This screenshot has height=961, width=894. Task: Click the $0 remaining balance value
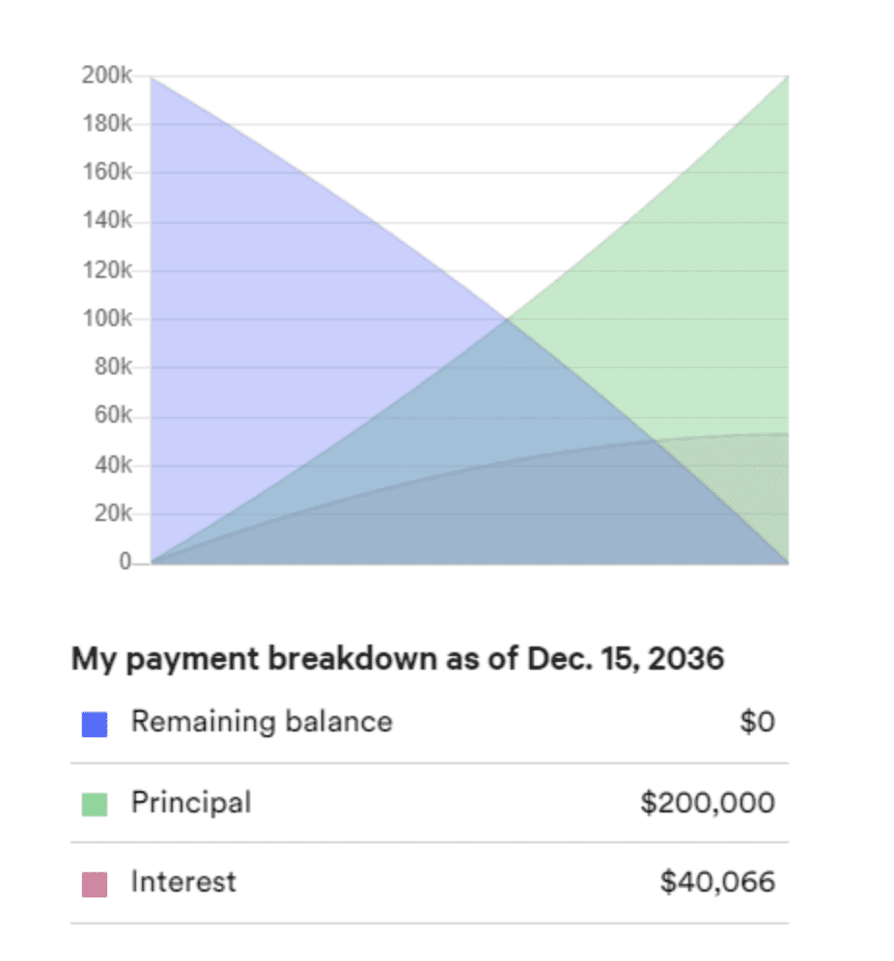pyautogui.click(x=757, y=722)
